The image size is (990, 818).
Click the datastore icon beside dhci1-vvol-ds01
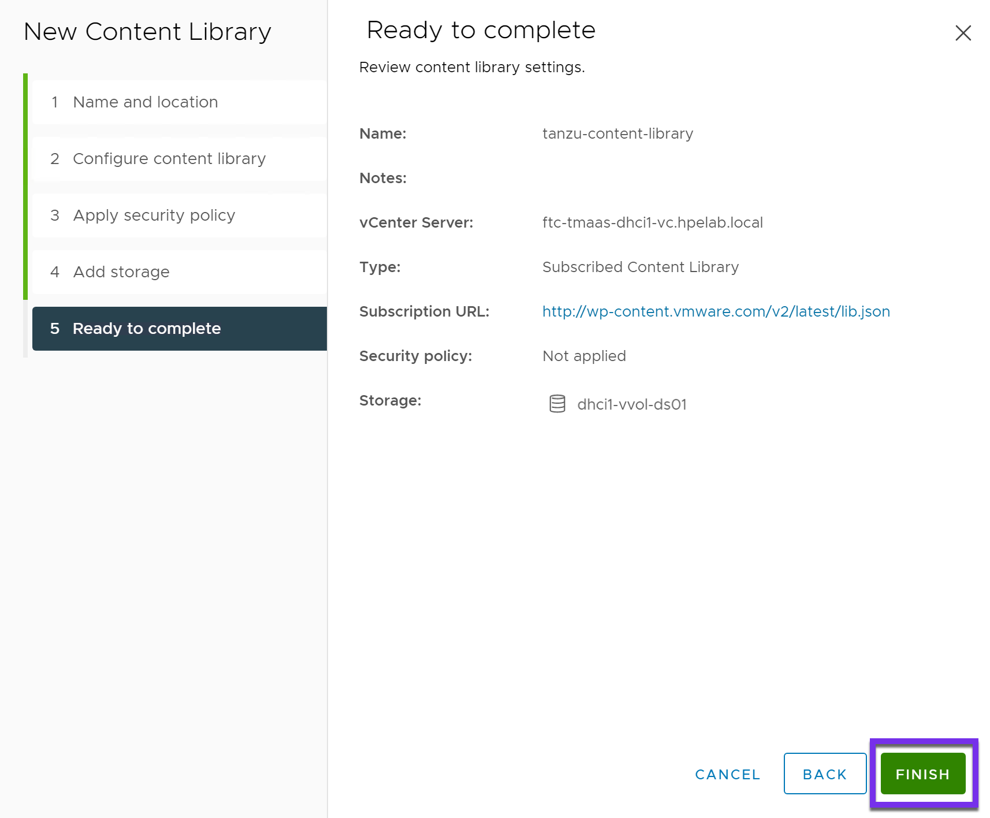click(x=556, y=404)
